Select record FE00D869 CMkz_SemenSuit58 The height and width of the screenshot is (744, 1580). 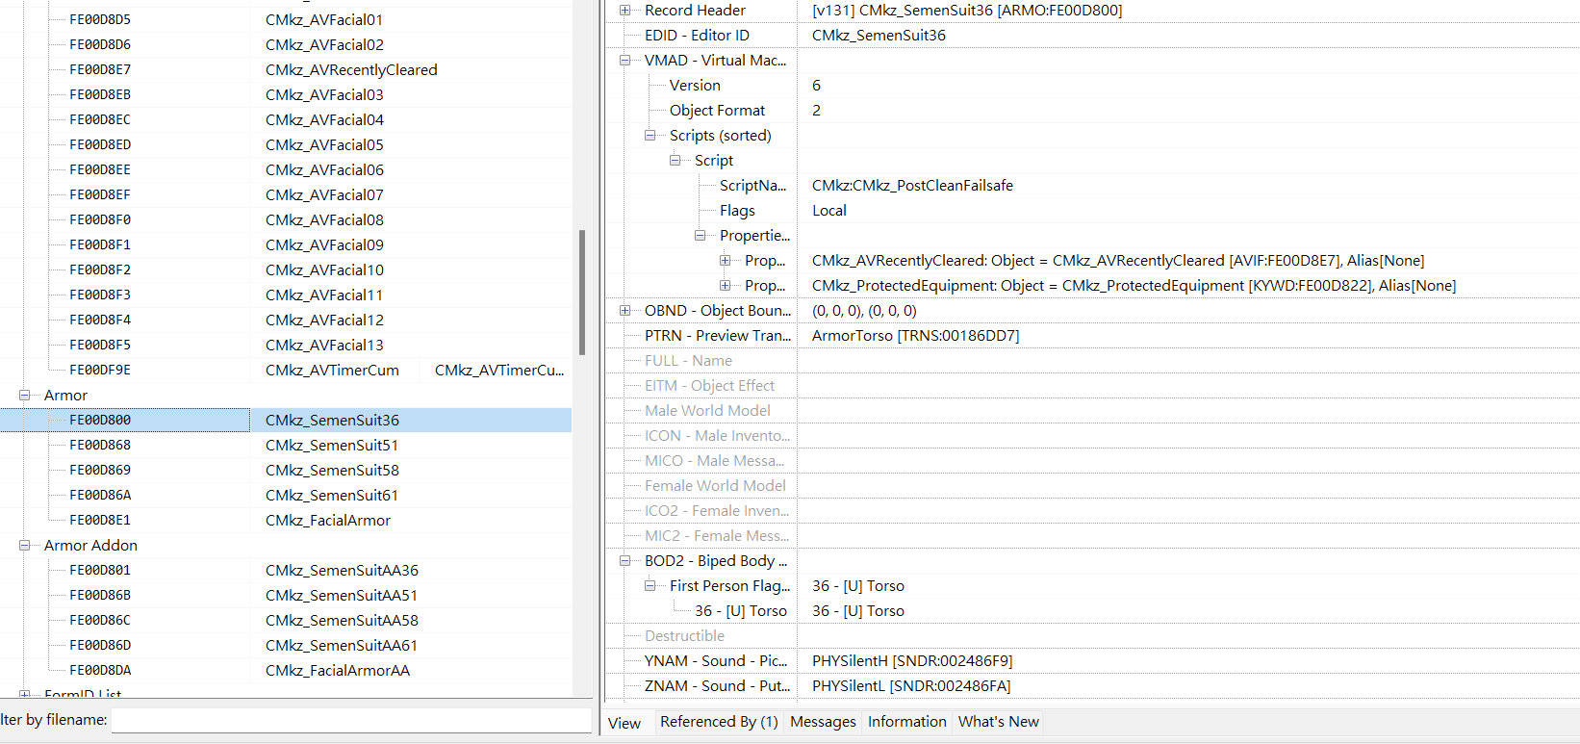[x=286, y=471]
